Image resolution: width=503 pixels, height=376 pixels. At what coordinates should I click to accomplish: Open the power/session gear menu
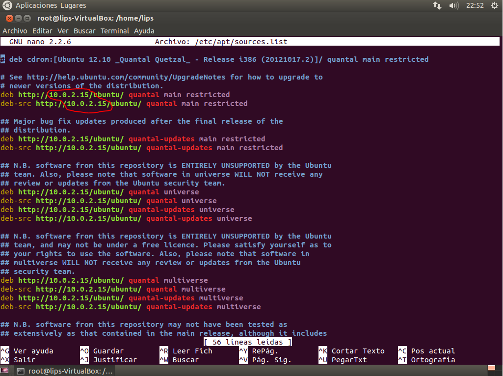click(x=494, y=5)
